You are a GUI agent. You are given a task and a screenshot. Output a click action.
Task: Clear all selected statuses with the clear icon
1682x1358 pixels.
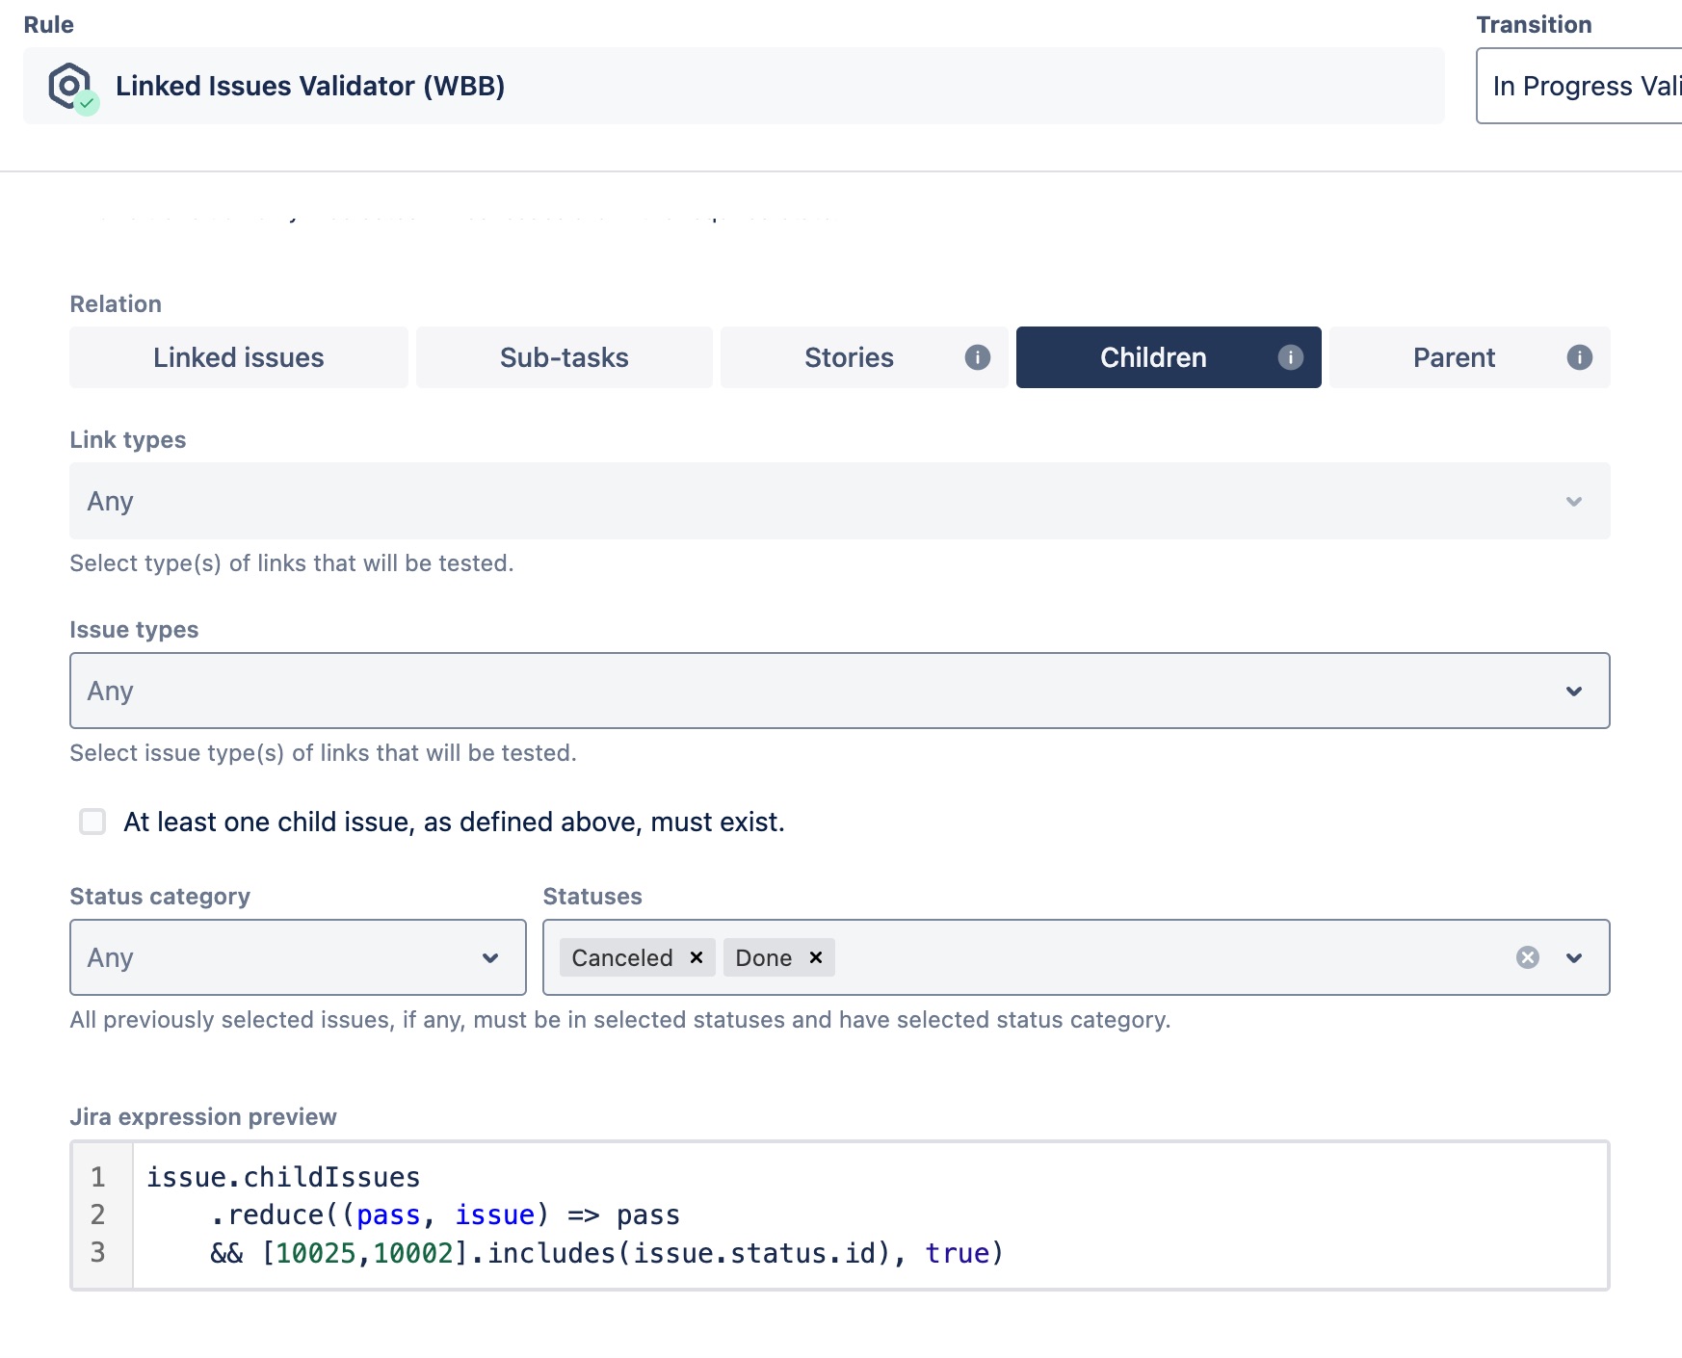(x=1527, y=956)
